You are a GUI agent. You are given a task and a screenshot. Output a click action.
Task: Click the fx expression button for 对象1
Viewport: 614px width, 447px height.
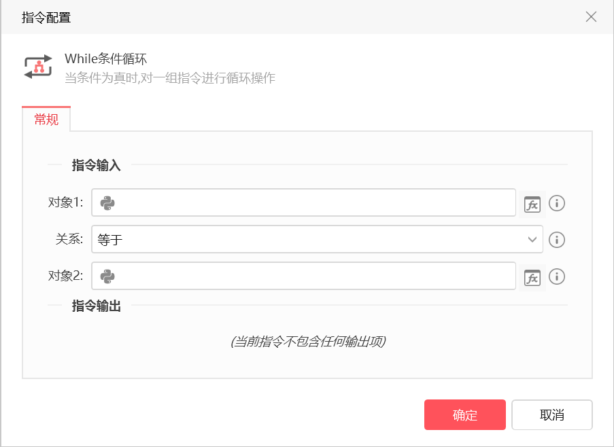click(x=532, y=204)
